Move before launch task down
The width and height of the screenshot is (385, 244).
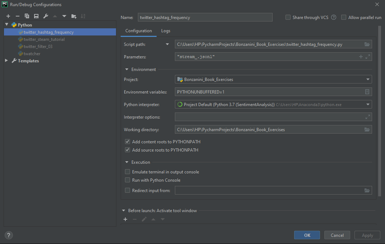[x=163, y=219]
